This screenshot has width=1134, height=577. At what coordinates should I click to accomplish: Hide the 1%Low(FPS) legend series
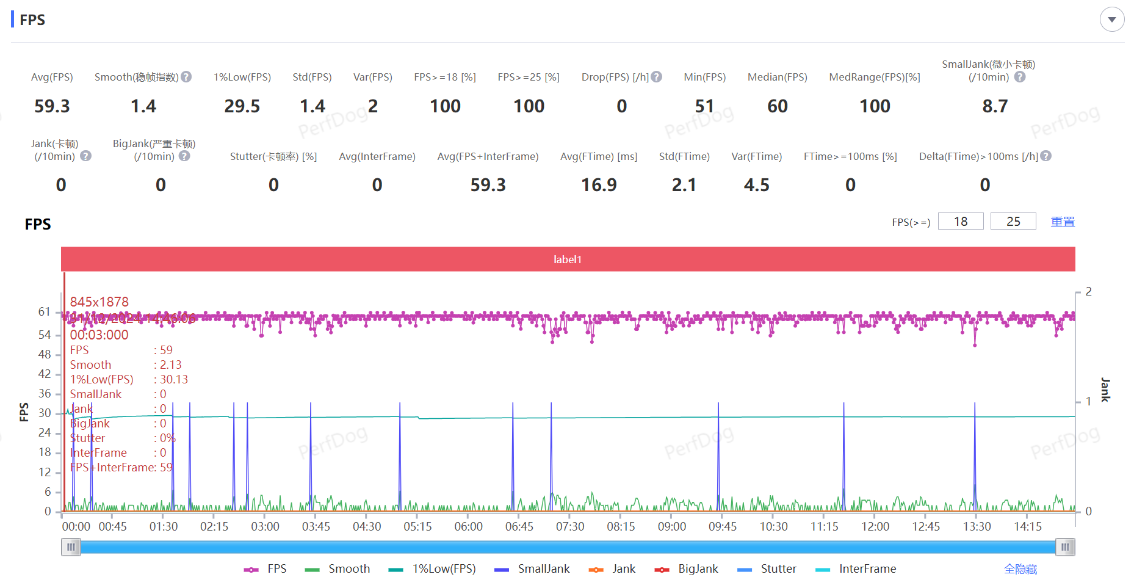432,569
